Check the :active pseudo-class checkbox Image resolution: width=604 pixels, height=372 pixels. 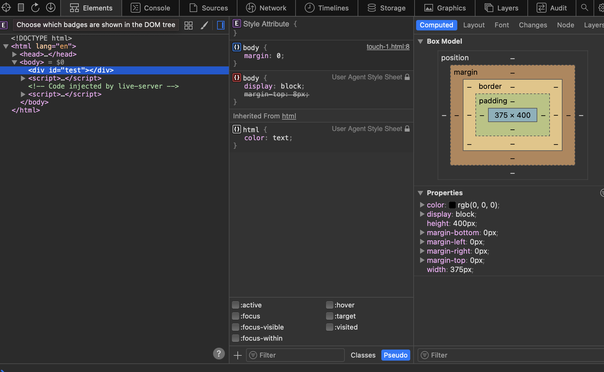[x=236, y=305]
